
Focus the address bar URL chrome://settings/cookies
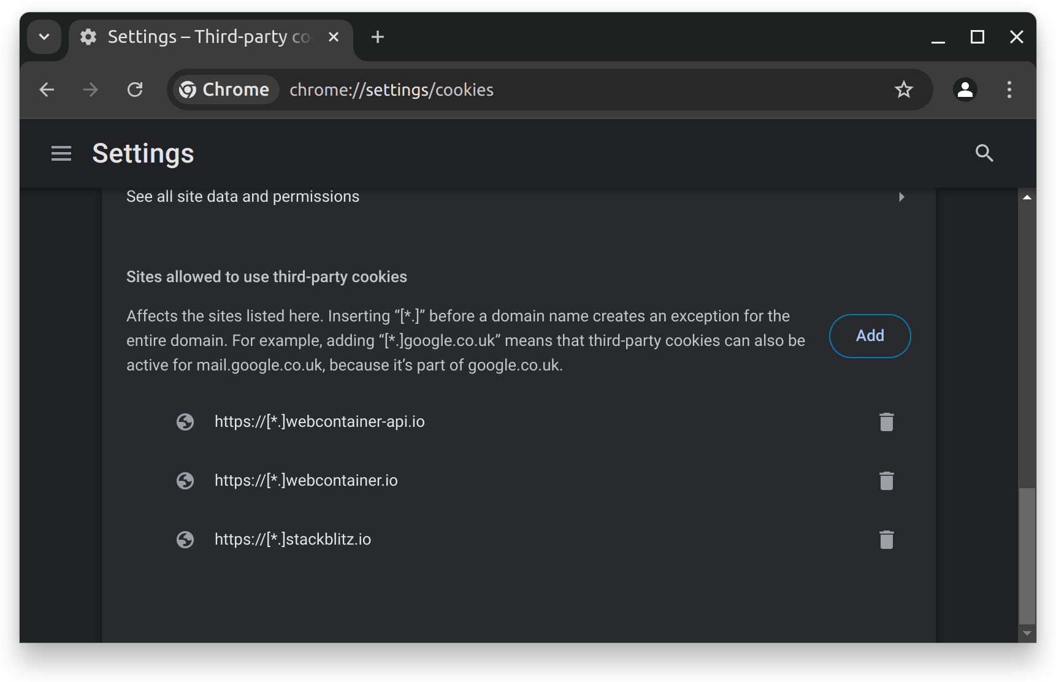click(391, 90)
